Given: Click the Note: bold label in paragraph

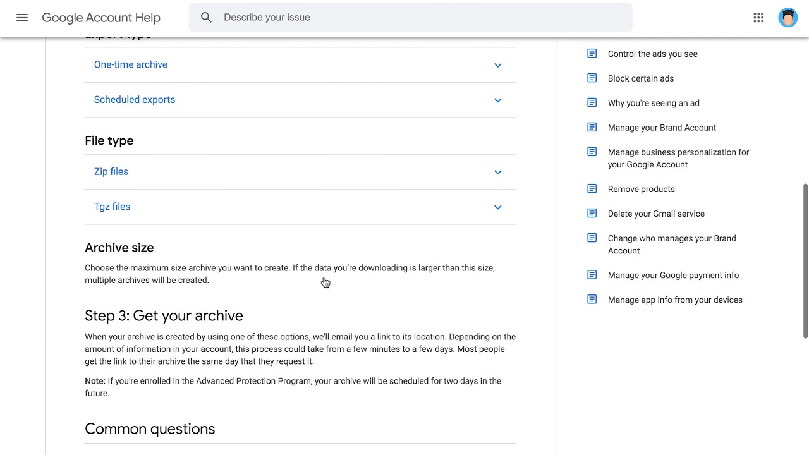Looking at the screenshot, I should pos(95,381).
